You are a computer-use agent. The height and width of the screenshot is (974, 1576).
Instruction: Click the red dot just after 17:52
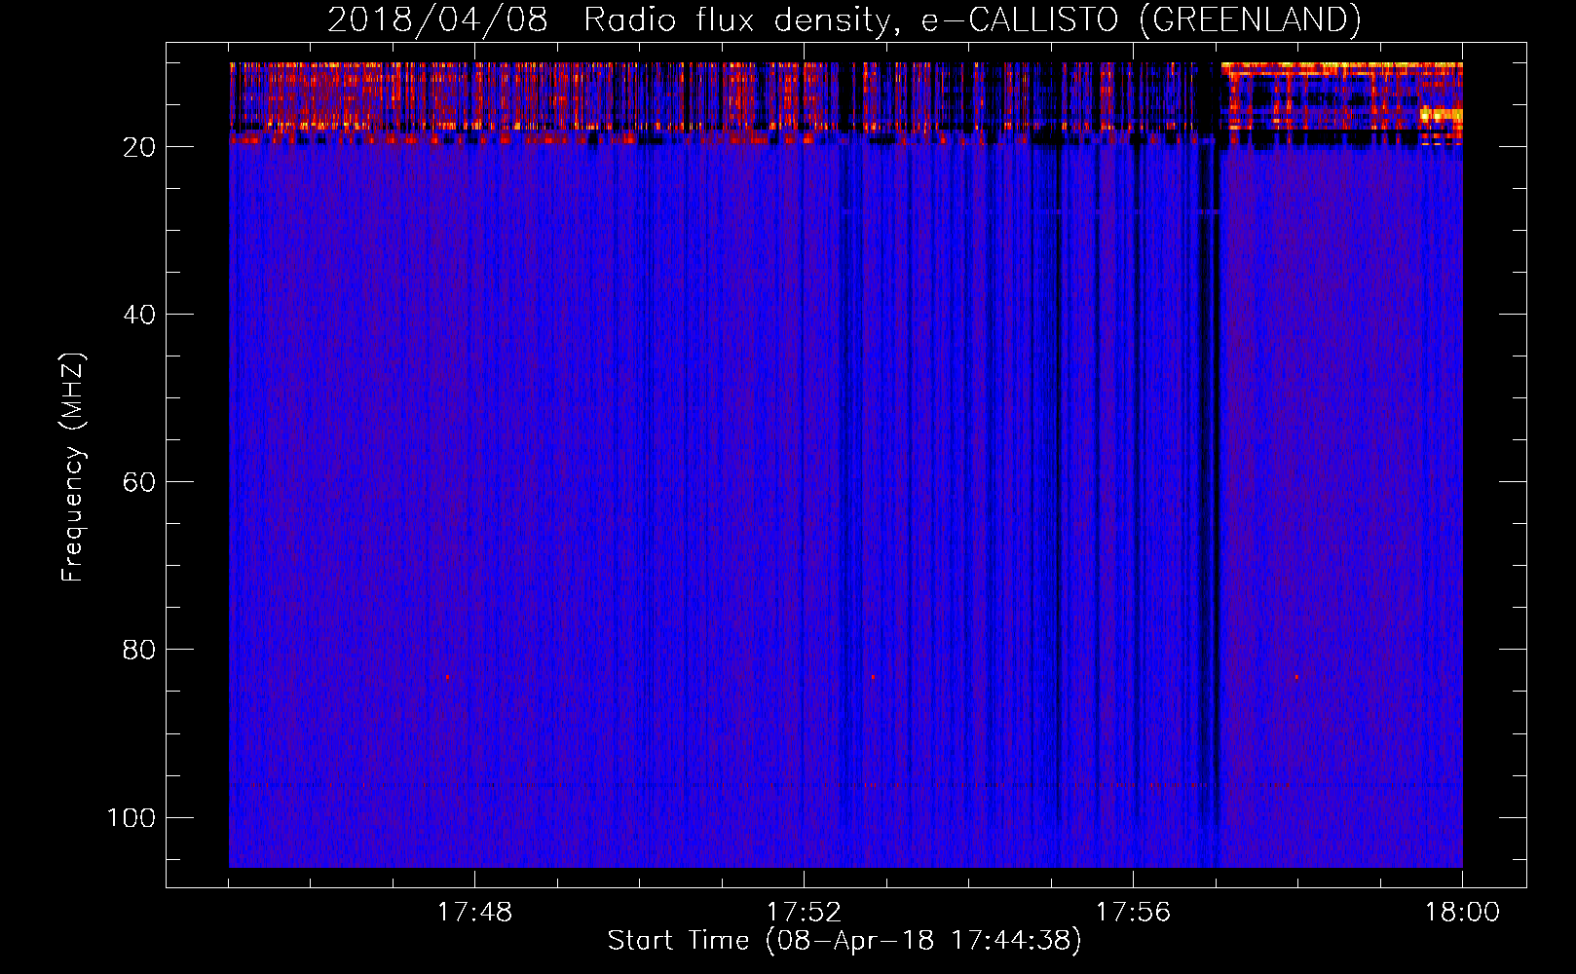tap(873, 677)
